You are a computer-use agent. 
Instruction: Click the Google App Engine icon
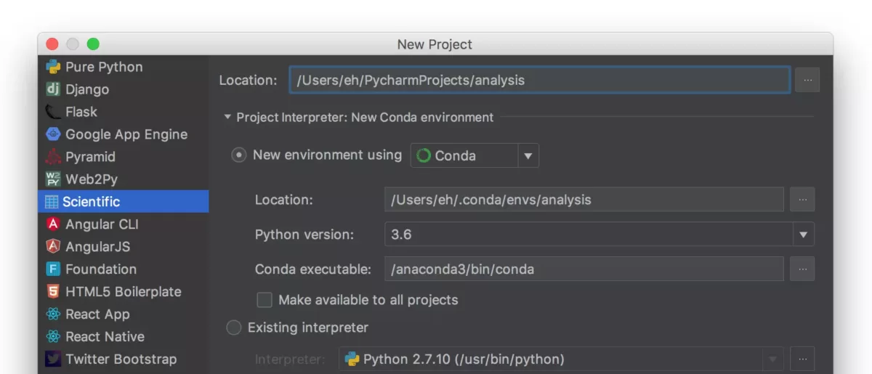pyautogui.click(x=53, y=134)
